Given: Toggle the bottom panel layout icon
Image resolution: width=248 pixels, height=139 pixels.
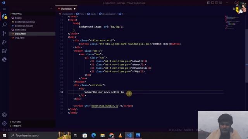Looking at the screenshot, I should pos(213,3).
